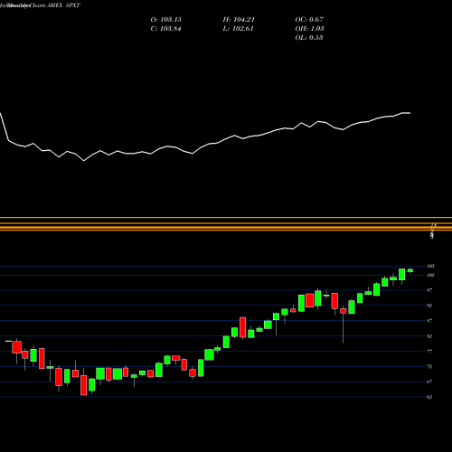Screen dimensions: 452x452
Task: Select the low value L: 102.61
Action: (238, 29)
